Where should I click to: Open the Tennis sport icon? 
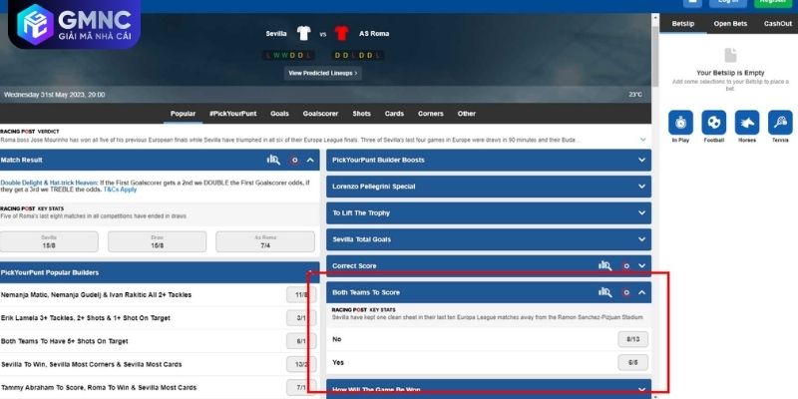779,123
